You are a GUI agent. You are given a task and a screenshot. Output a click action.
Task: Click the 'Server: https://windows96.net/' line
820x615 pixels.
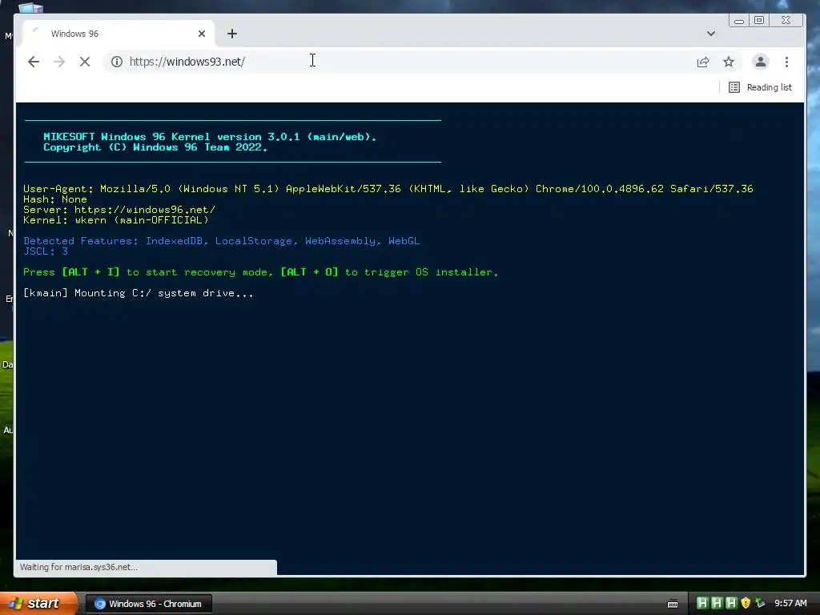[119, 210]
